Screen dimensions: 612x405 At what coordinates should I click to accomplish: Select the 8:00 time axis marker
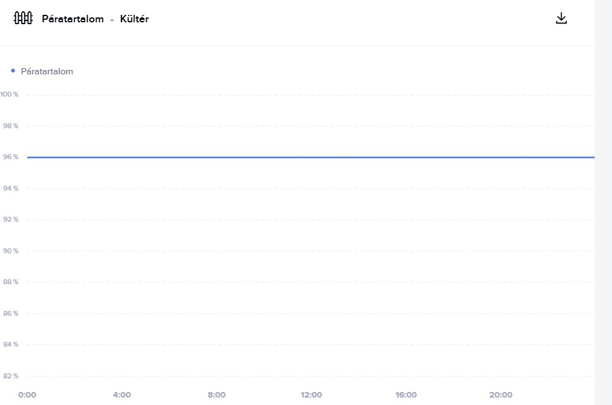click(x=217, y=395)
